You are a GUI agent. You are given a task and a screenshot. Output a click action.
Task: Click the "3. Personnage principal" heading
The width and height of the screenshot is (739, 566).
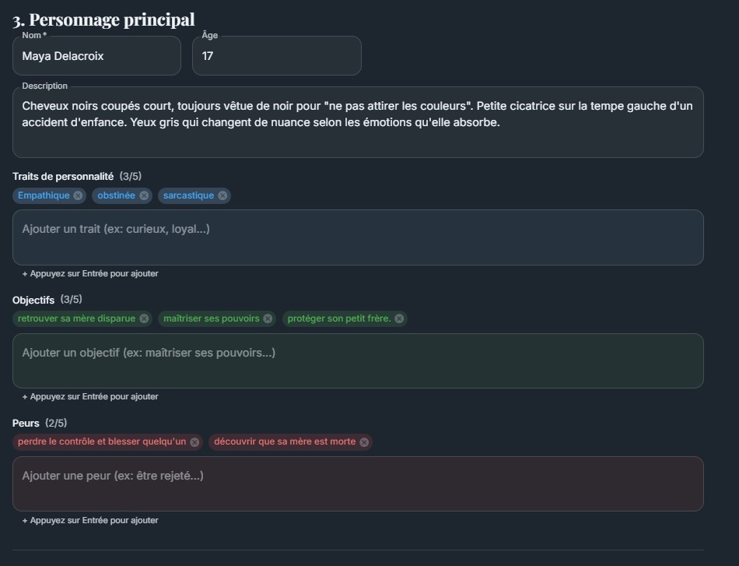point(103,19)
